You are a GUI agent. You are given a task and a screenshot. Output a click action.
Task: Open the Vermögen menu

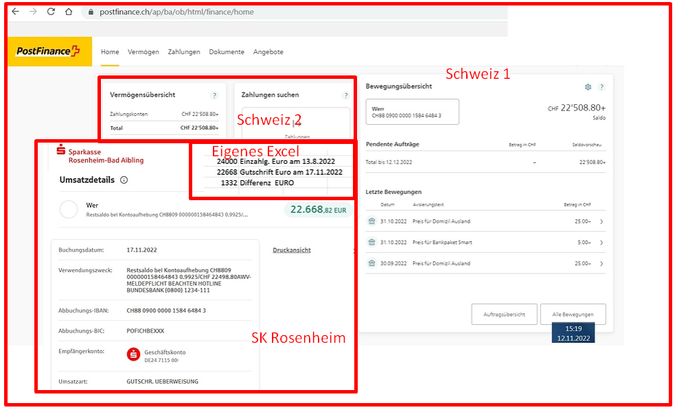[x=144, y=51]
